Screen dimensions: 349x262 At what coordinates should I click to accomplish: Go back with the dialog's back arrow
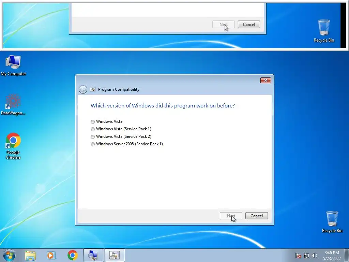coord(83,90)
